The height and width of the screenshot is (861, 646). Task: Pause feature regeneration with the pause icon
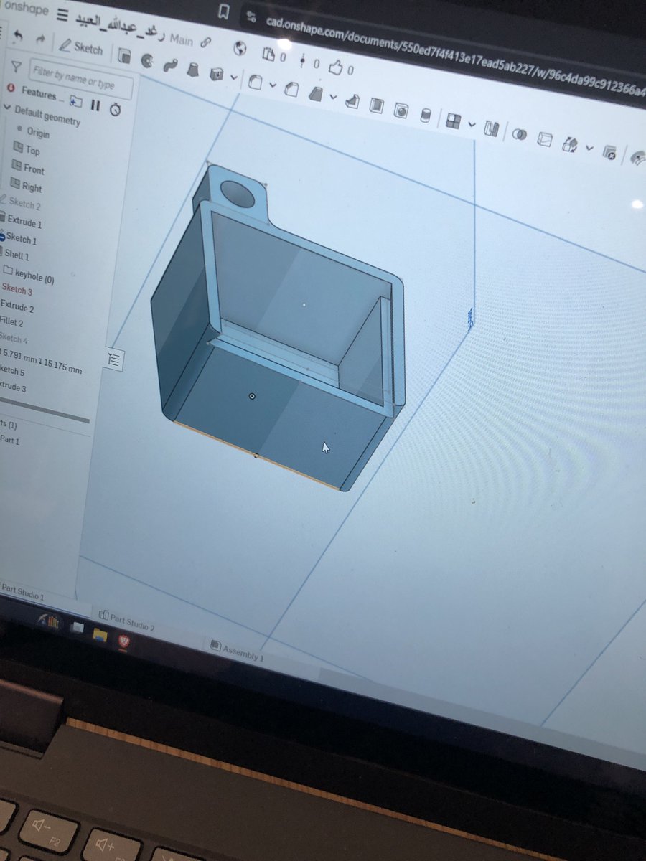(95, 105)
